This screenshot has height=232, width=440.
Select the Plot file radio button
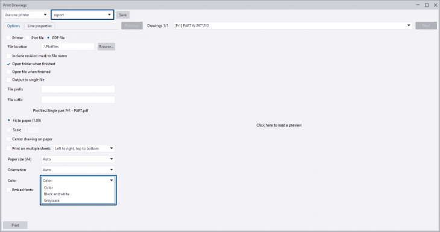click(28, 37)
